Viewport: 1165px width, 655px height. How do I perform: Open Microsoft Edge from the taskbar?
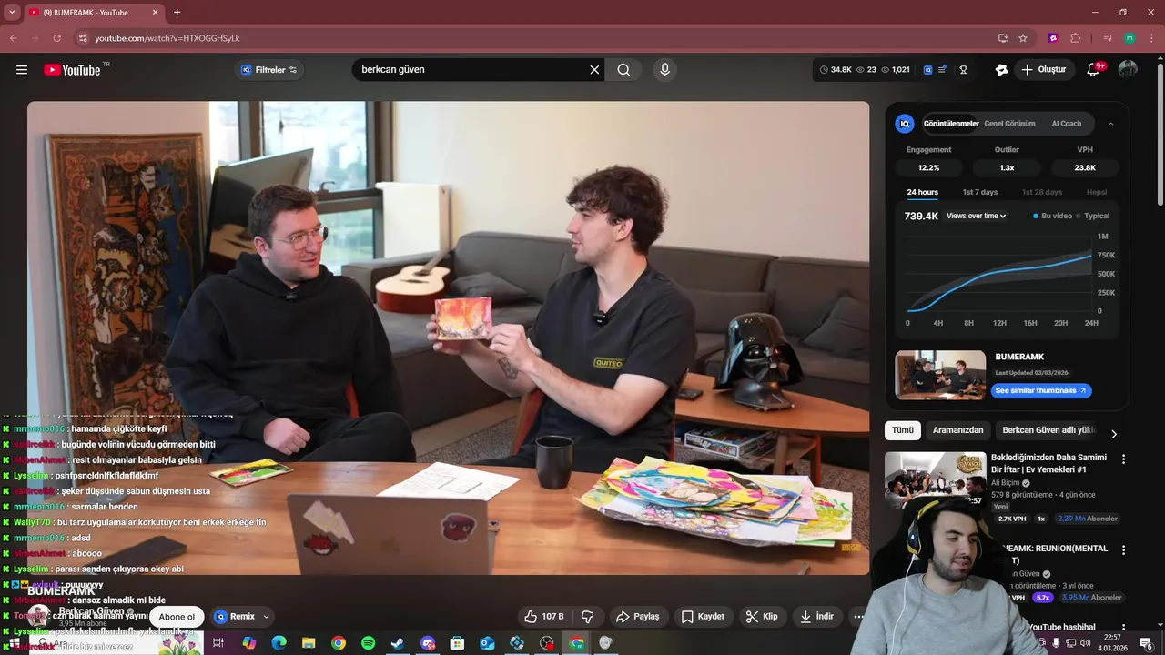pos(279,643)
